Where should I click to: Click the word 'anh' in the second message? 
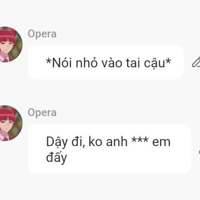117,142
